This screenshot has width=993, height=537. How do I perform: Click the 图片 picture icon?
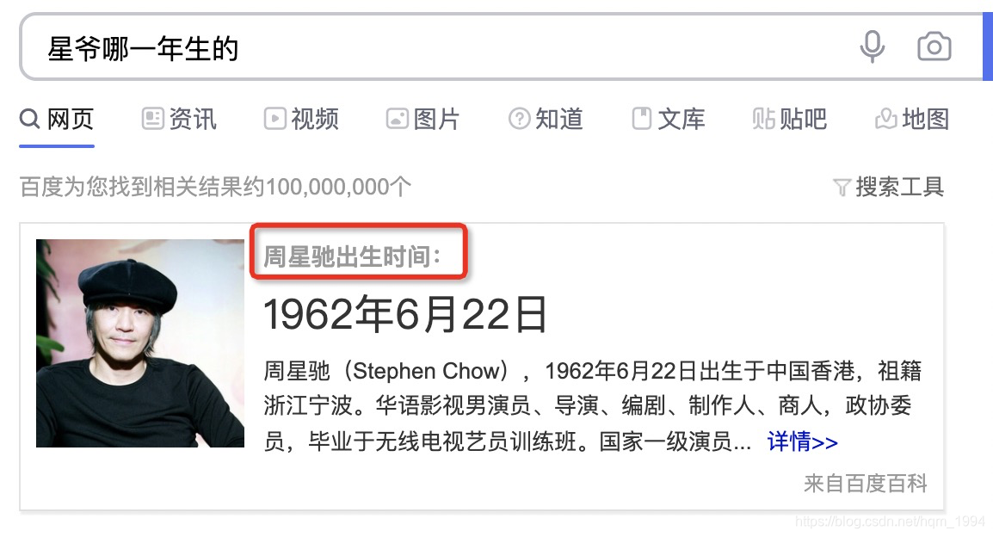point(397,119)
